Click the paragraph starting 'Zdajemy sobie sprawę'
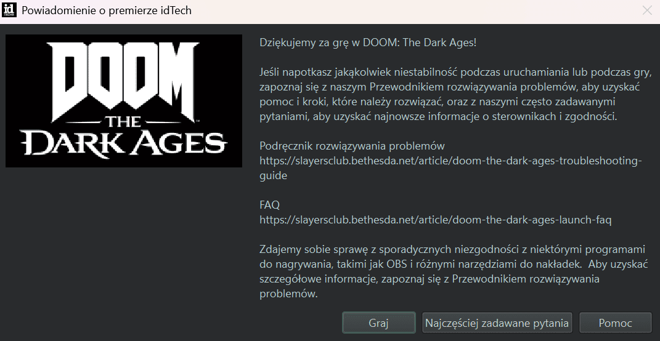 click(x=452, y=271)
